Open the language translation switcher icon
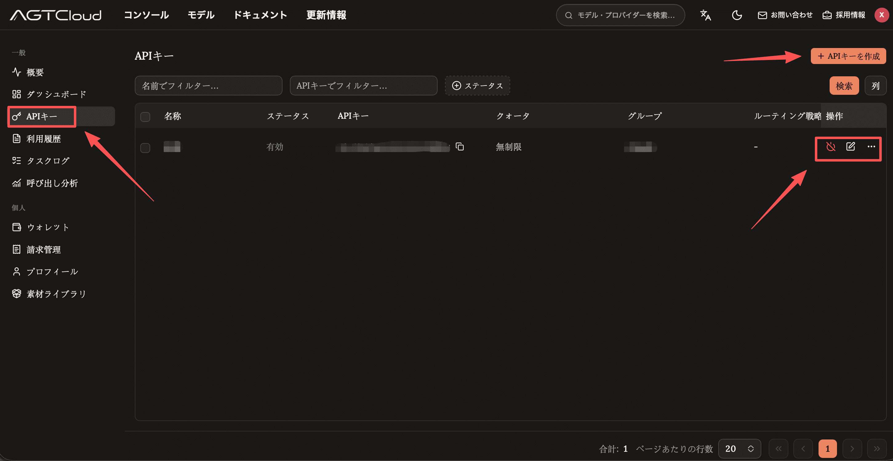893x461 pixels. [x=706, y=15]
